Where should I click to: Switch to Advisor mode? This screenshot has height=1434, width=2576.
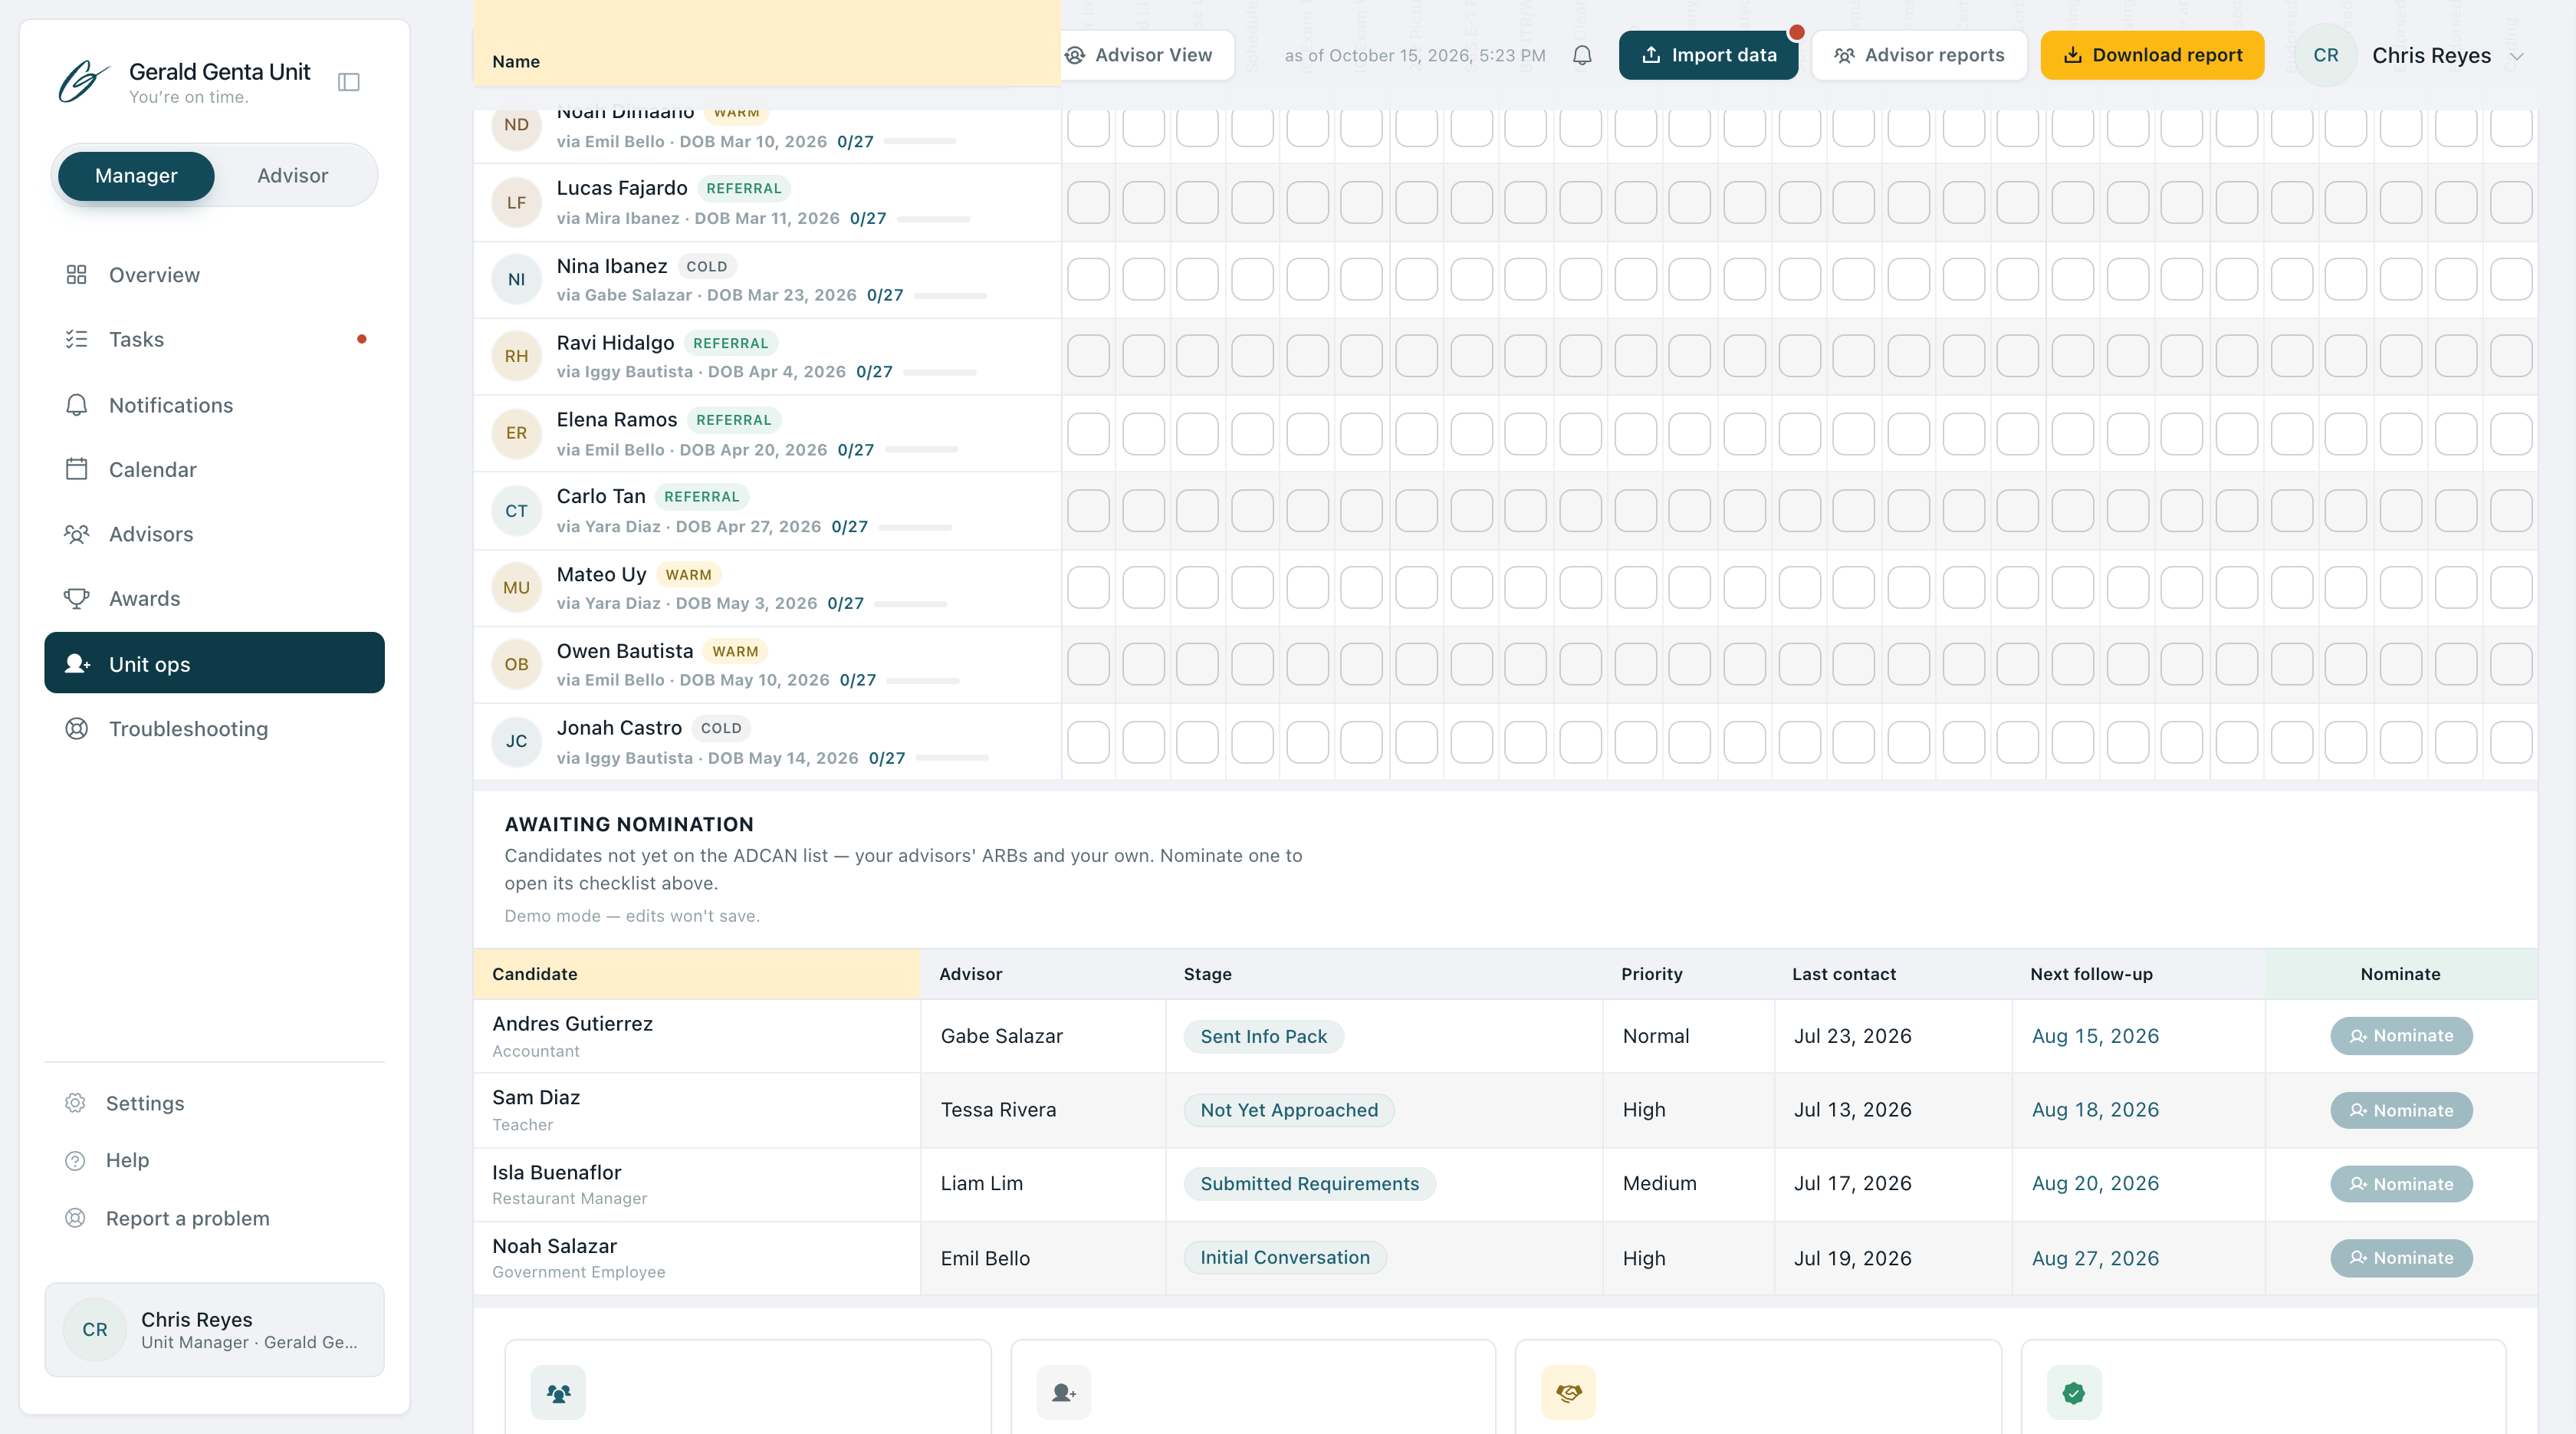[x=292, y=176]
